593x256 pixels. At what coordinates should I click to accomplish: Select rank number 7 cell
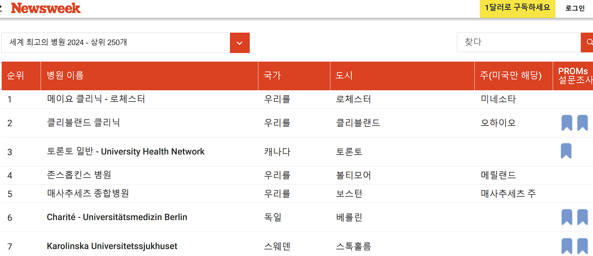tap(10, 247)
